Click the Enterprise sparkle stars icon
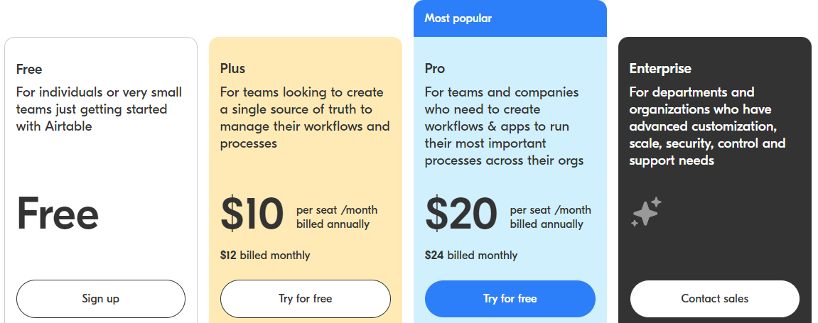818x323 pixels. point(646,212)
